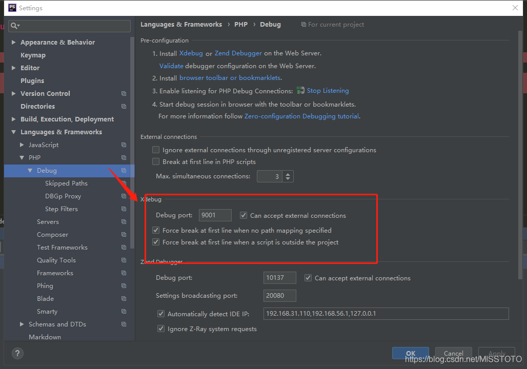Click the Zend Debug port 10137 field
Viewport: 527px width, 369px height.
click(x=279, y=278)
